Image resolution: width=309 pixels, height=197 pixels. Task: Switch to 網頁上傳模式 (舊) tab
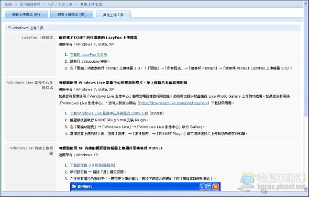click(x=72, y=15)
